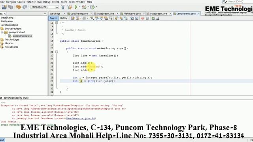
Task: Open the Window menu
Action: [81, 2]
